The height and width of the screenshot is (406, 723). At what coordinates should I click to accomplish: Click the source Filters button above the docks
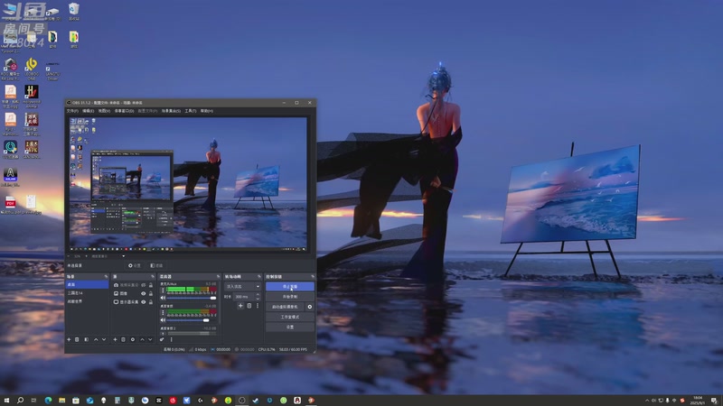156,265
